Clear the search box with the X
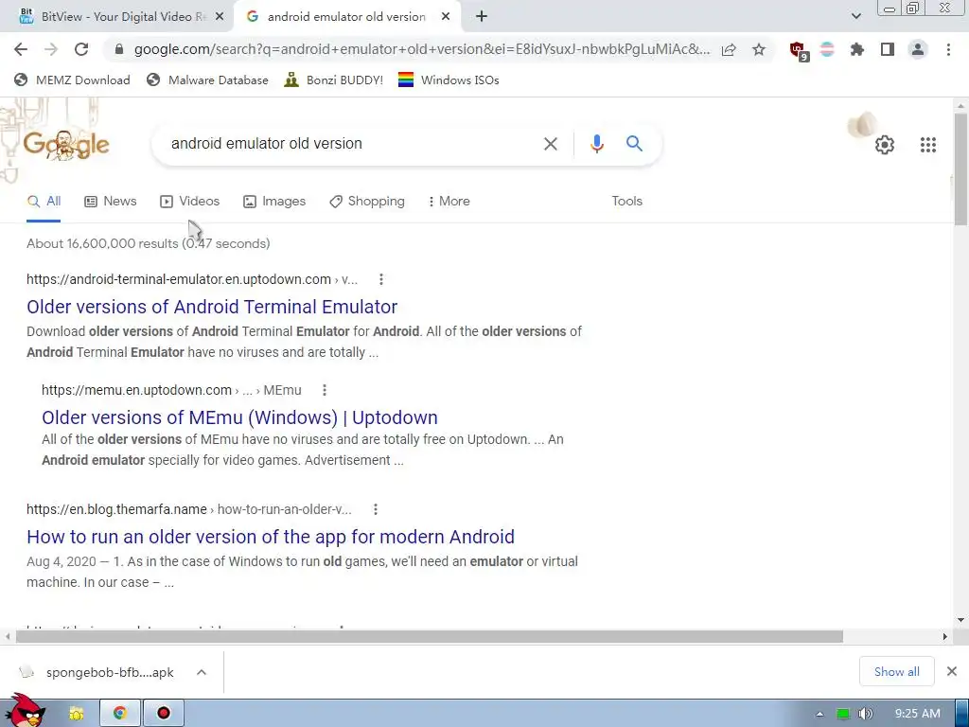This screenshot has width=969, height=727. [550, 144]
